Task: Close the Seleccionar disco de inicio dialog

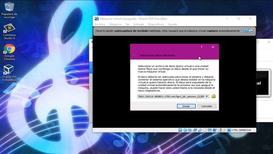Action: [213, 47]
